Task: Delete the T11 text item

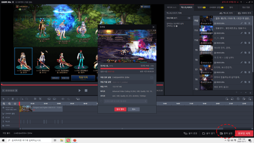Action: coord(249,33)
